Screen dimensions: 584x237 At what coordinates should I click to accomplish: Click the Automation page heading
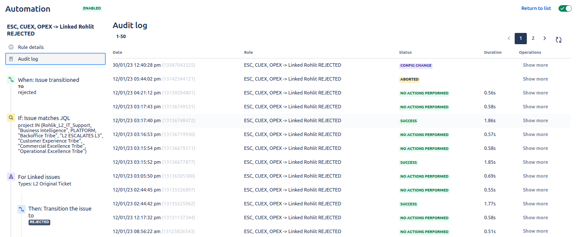28,9
